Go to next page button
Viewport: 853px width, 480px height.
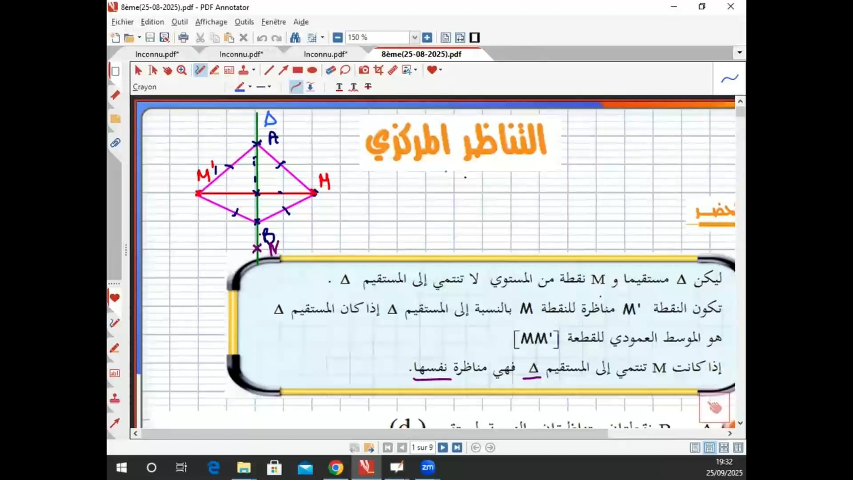click(442, 448)
